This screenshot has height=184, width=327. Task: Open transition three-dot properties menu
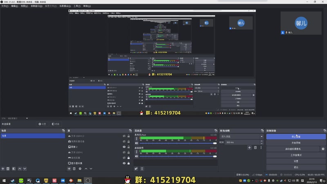261,148
